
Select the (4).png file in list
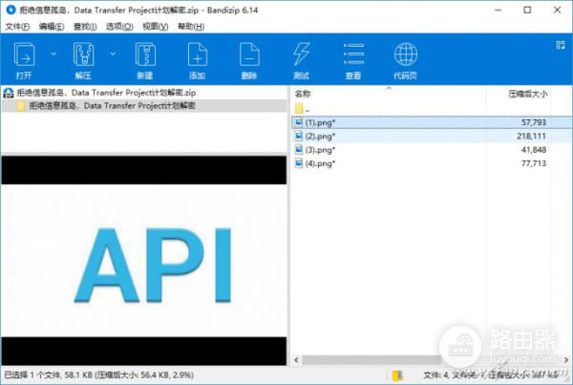[319, 163]
